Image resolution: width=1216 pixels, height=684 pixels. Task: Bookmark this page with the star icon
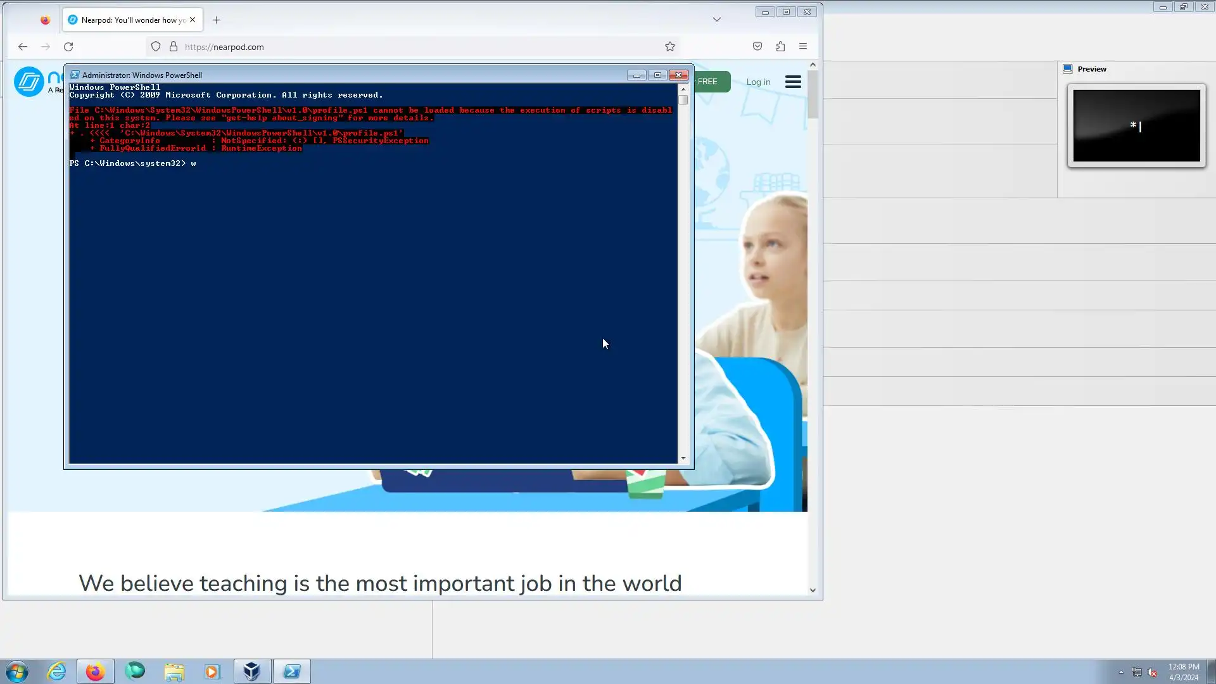coord(670,47)
